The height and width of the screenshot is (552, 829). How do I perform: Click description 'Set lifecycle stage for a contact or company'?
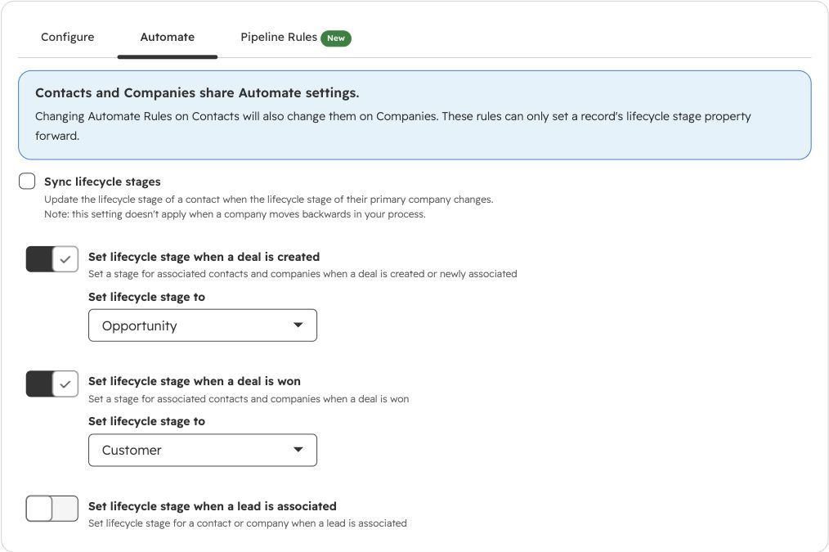[248, 523]
